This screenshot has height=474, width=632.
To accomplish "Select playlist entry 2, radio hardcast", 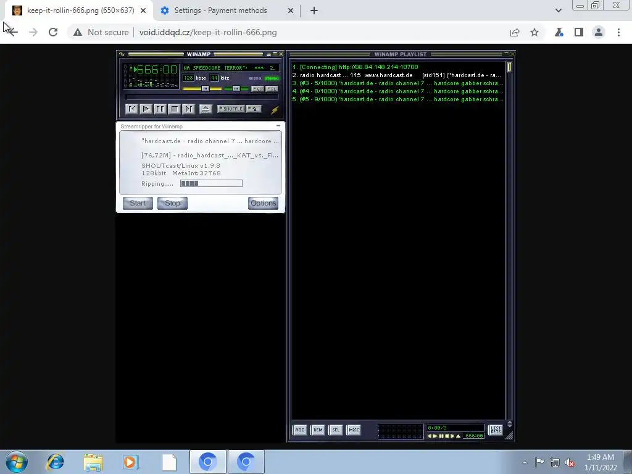I will pyautogui.click(x=398, y=75).
